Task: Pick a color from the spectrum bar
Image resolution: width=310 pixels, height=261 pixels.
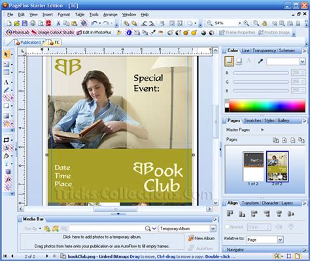Action: (267, 106)
